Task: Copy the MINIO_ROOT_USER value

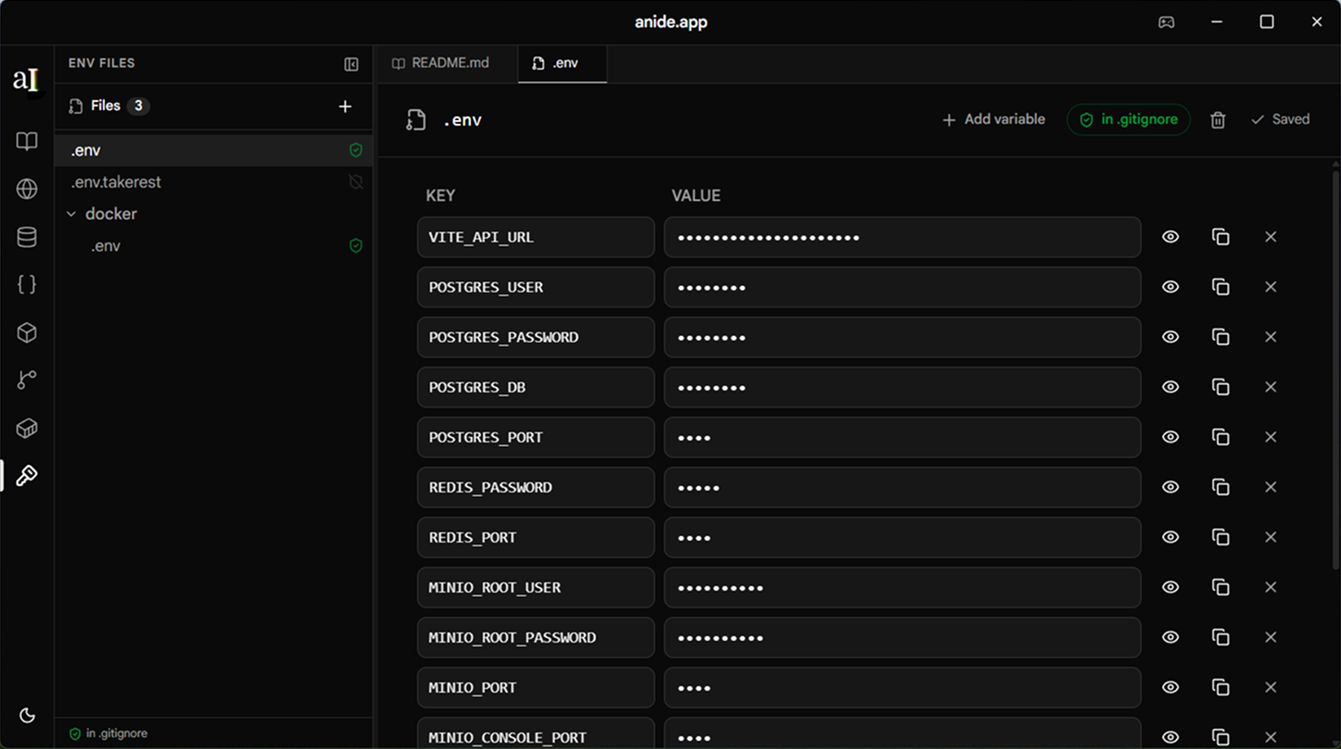Action: 1221,587
